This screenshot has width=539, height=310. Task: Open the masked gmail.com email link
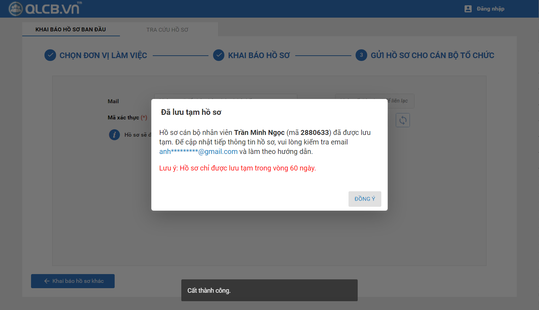pyautogui.click(x=198, y=151)
